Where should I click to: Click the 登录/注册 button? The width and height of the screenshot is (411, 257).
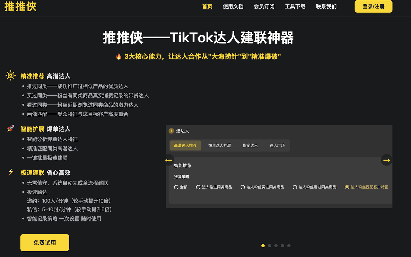click(x=373, y=6)
